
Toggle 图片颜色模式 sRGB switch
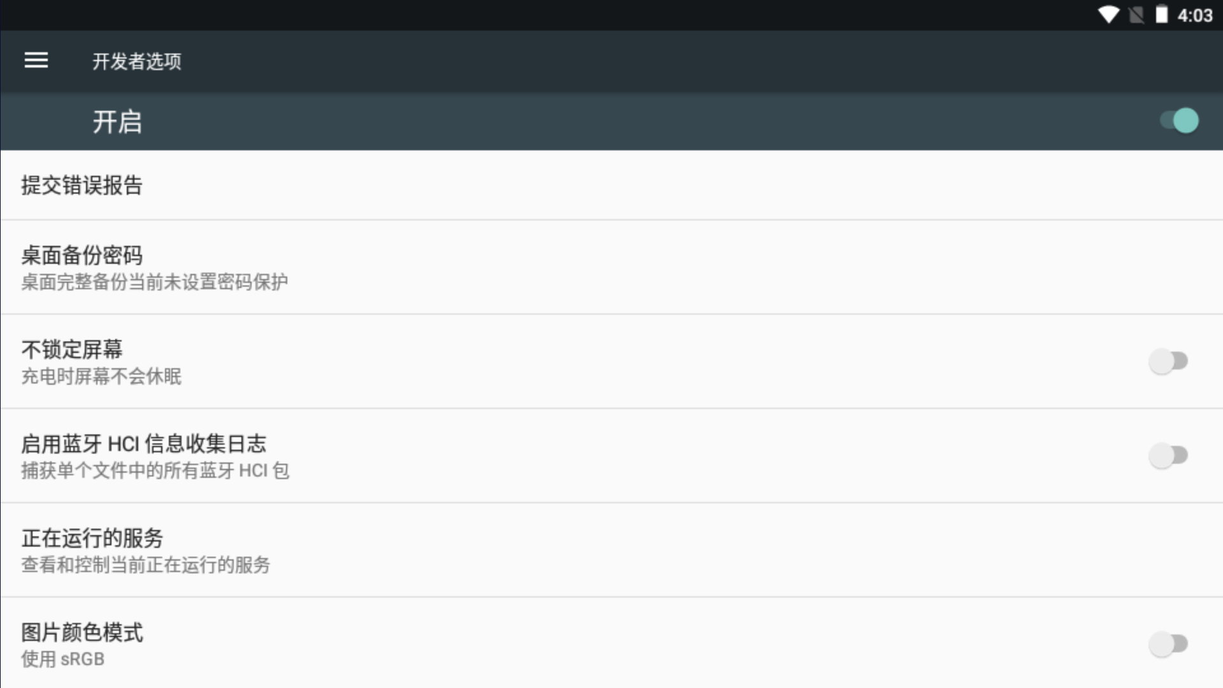[1168, 644]
